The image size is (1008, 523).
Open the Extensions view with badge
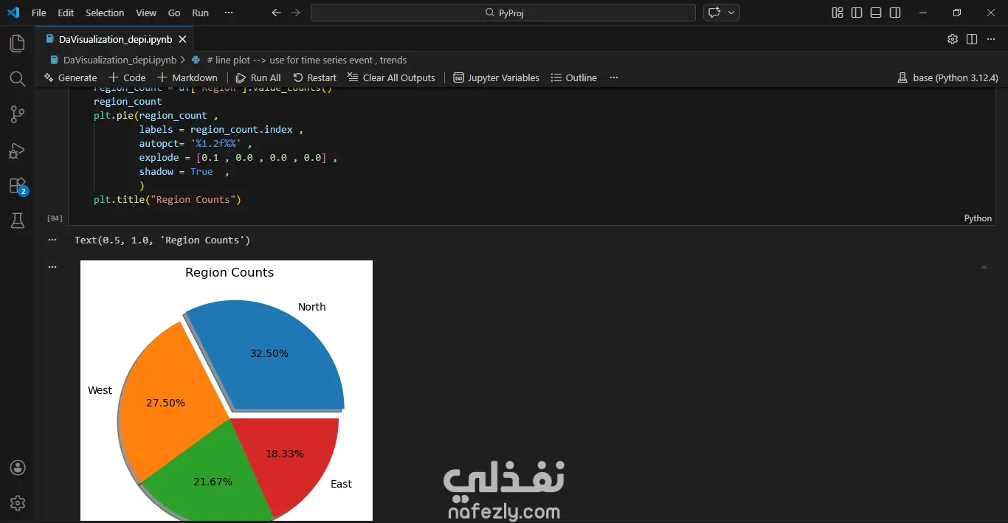tap(17, 186)
